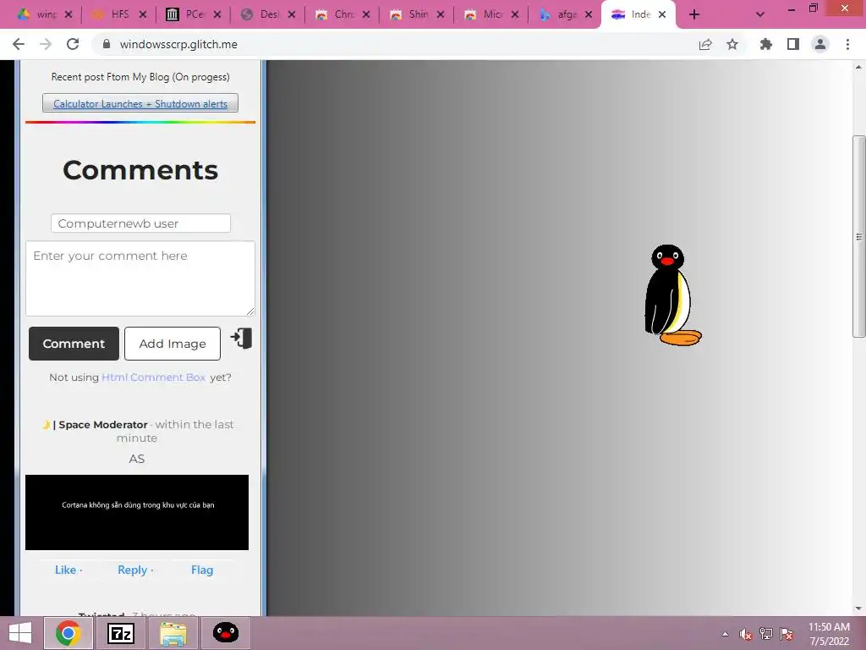Show hidden system tray icons

pos(725,634)
